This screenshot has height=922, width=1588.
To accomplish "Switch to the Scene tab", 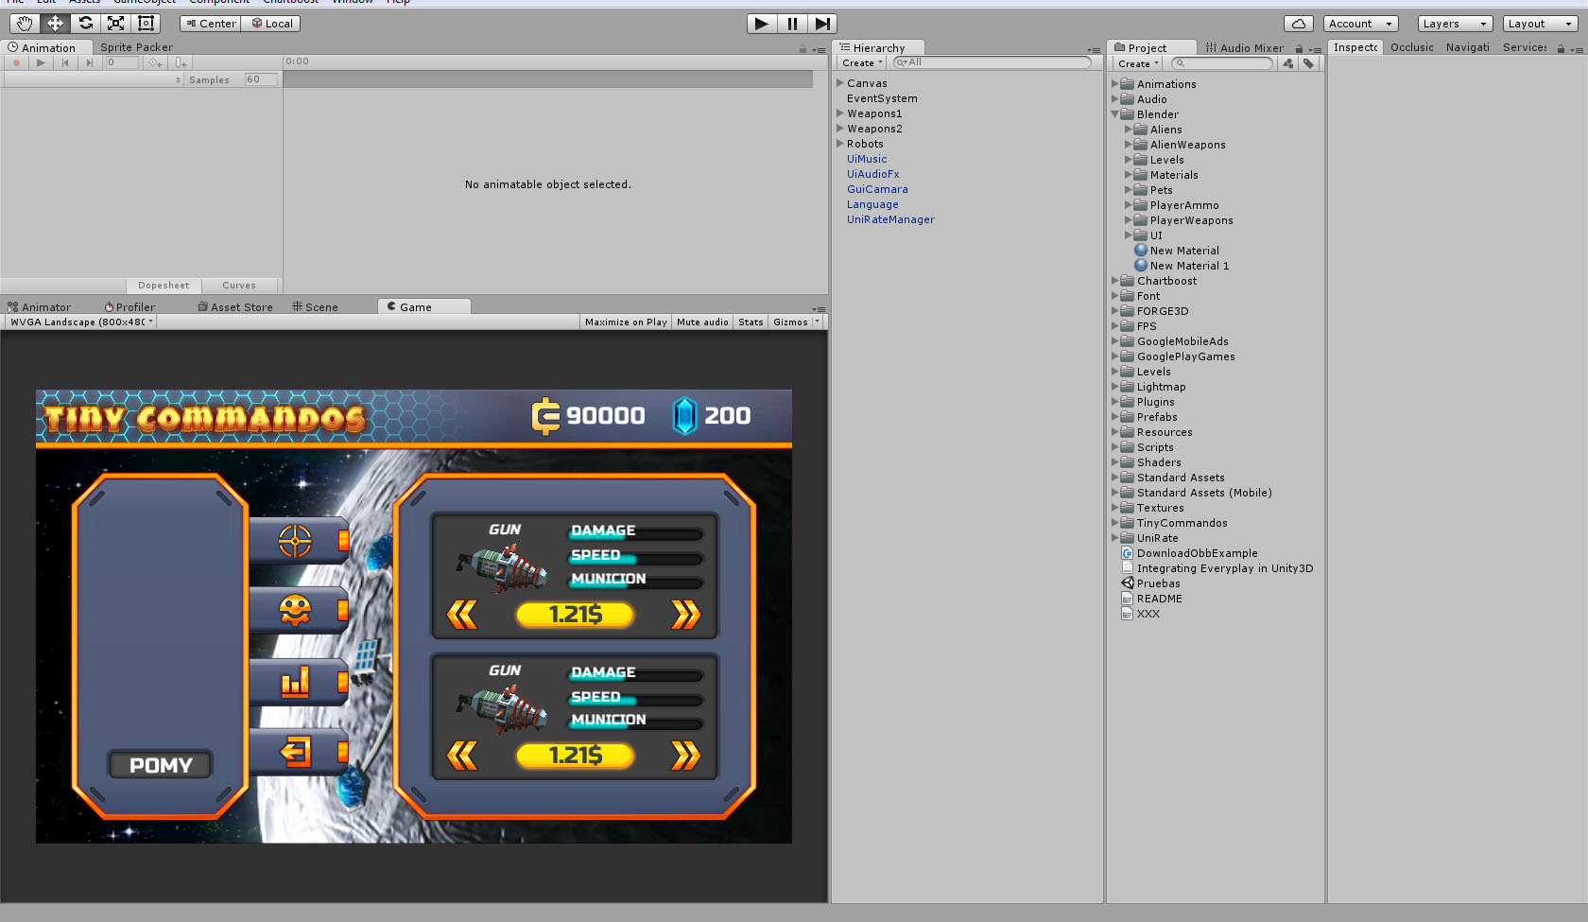I will pos(315,307).
